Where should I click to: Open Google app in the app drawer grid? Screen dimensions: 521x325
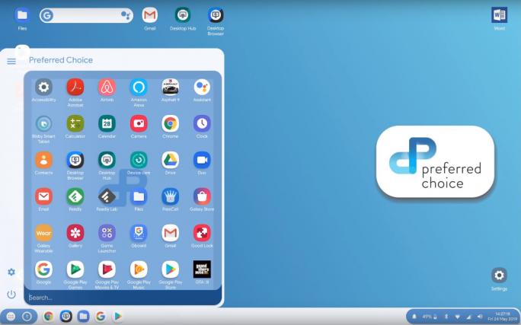point(43,269)
